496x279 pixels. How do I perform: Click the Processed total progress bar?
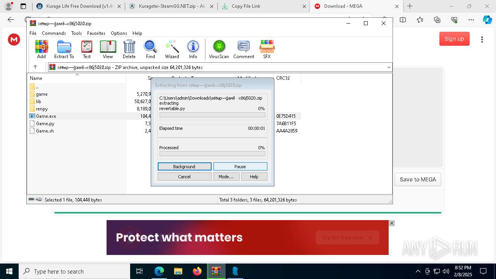point(212,154)
